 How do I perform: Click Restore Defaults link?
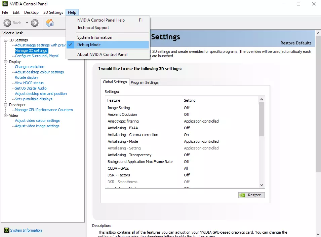click(x=296, y=43)
